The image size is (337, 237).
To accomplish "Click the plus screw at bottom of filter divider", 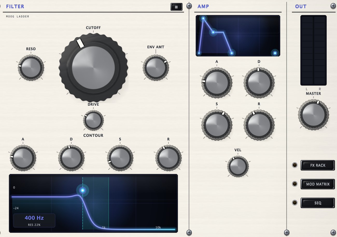I will click(189, 233).
